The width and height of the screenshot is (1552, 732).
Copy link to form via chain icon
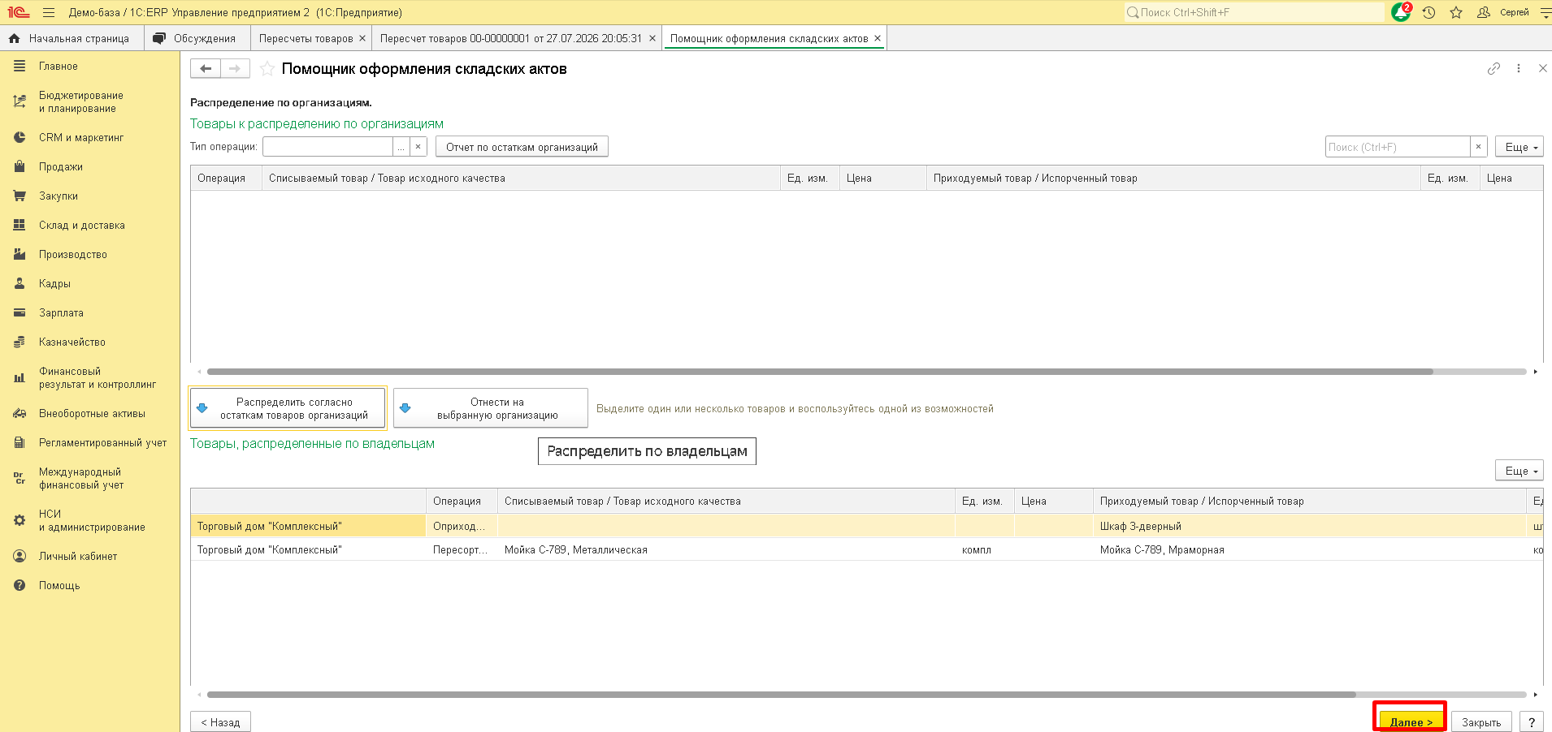pyautogui.click(x=1493, y=69)
